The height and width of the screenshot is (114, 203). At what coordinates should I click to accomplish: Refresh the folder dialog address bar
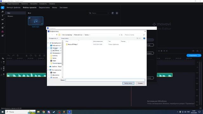(122, 35)
